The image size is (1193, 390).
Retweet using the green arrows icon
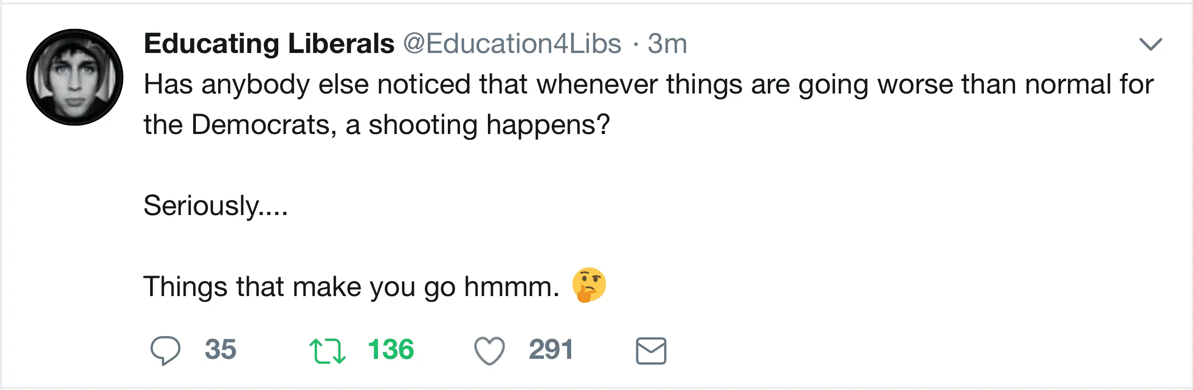(327, 351)
